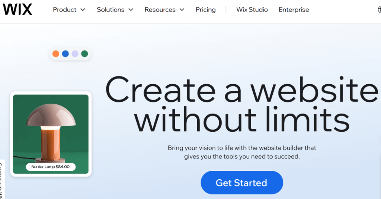This screenshot has width=381, height=199.
Task: Open the Solutions menu
Action: click(x=111, y=10)
